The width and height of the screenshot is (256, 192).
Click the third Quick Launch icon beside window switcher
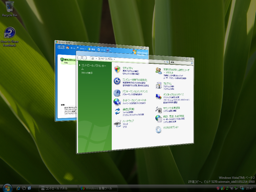(x=29, y=188)
